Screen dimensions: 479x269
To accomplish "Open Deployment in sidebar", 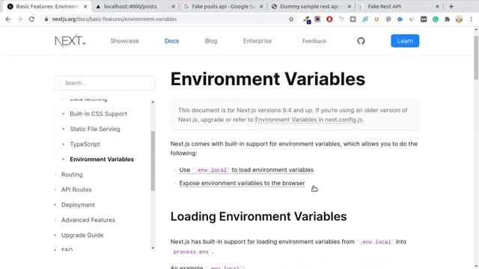I will coord(78,205).
